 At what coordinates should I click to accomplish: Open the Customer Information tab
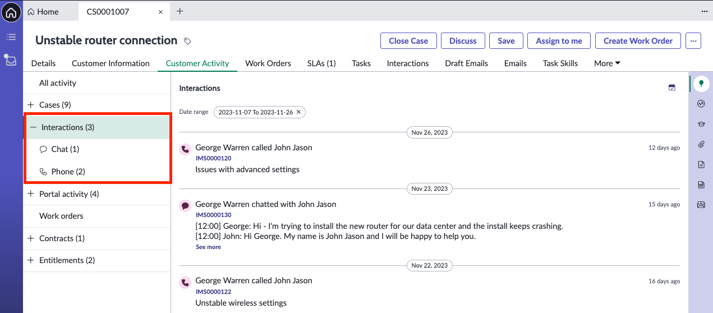[x=111, y=63]
